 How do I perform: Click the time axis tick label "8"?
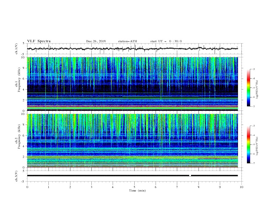(199, 187)
